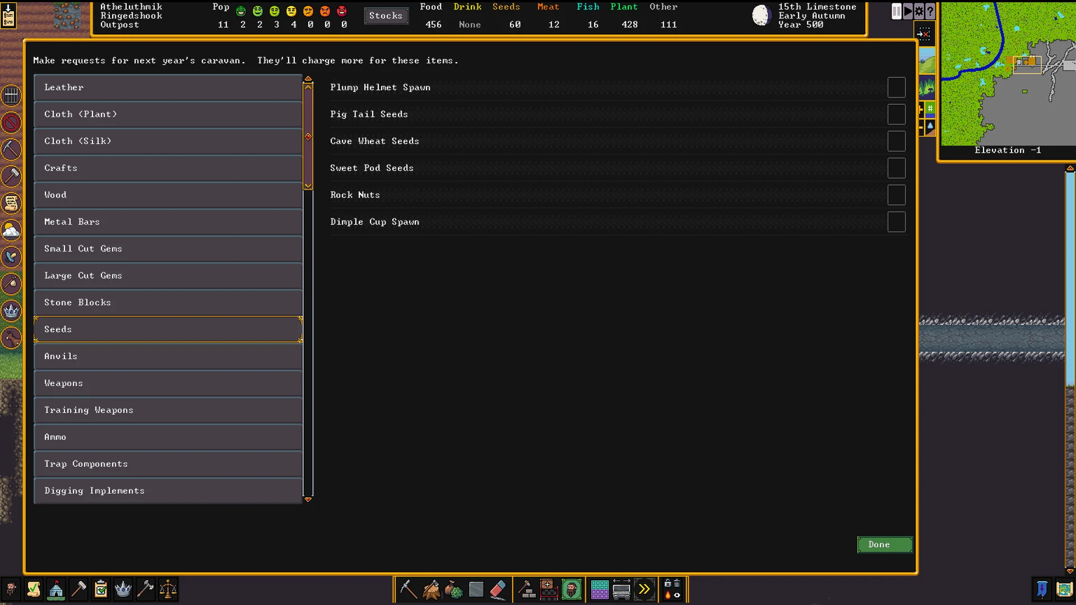Check the Sweet Pod Seeds request box
Viewport: 1076px width, 605px height.
(896, 168)
